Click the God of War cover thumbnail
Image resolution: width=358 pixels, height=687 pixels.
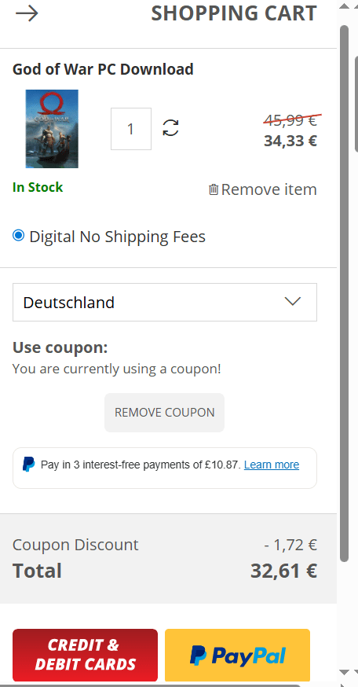52,129
